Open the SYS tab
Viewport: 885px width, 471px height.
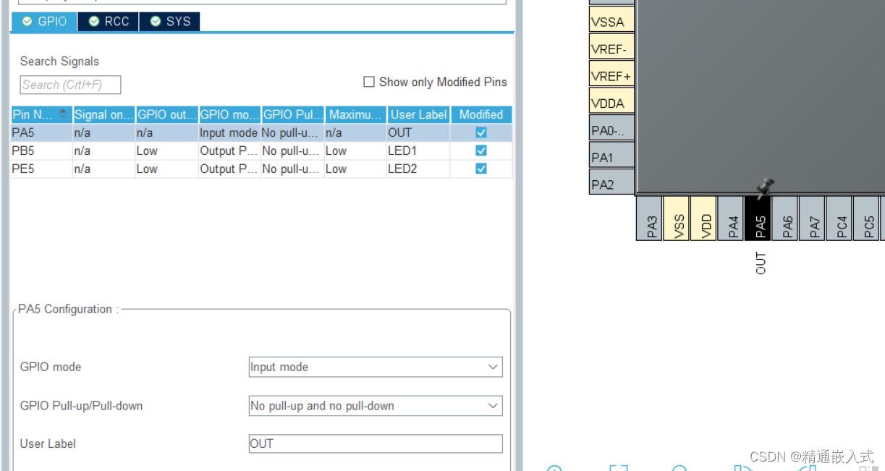click(x=170, y=22)
